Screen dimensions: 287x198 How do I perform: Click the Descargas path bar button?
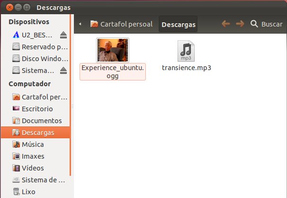[x=178, y=24]
